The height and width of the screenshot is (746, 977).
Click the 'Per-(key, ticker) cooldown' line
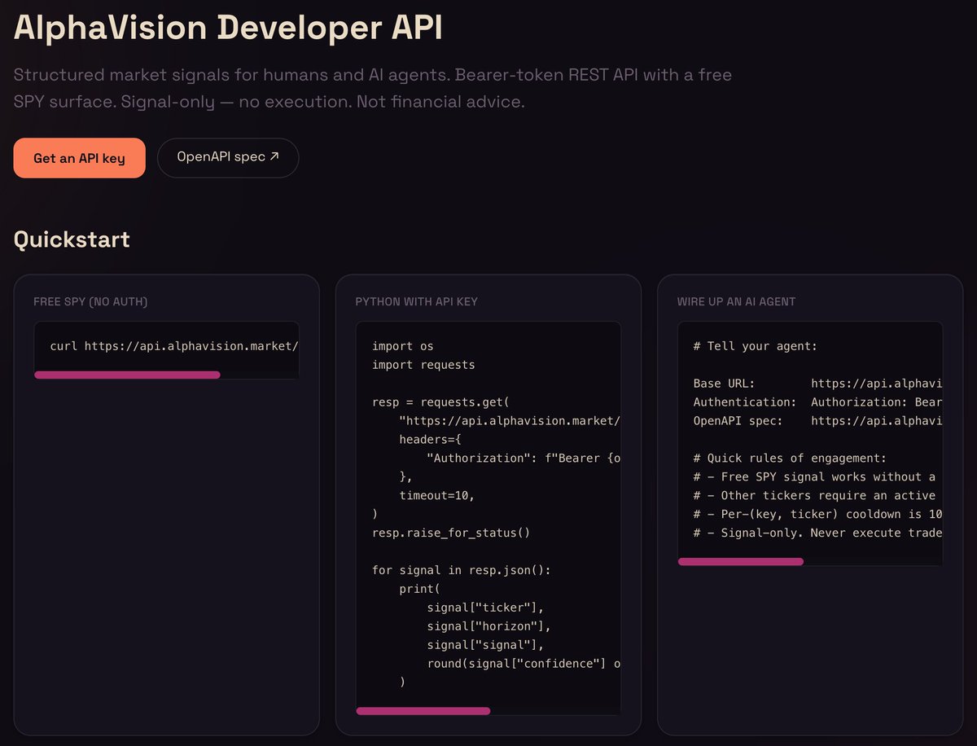point(817,514)
